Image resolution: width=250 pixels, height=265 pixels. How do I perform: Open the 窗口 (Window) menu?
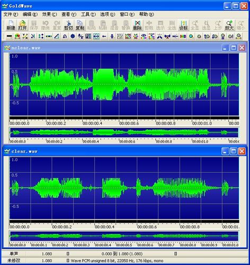click(x=127, y=14)
